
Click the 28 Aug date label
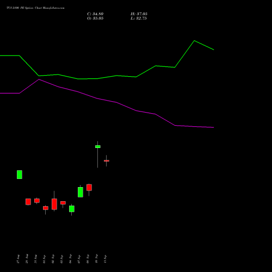(x=27, y=259)
